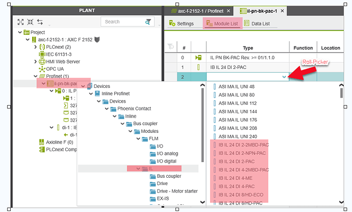The height and width of the screenshot is (212, 352).
Task: Select IB IL 24 DI 4-PAC module
Action: tap(236, 186)
